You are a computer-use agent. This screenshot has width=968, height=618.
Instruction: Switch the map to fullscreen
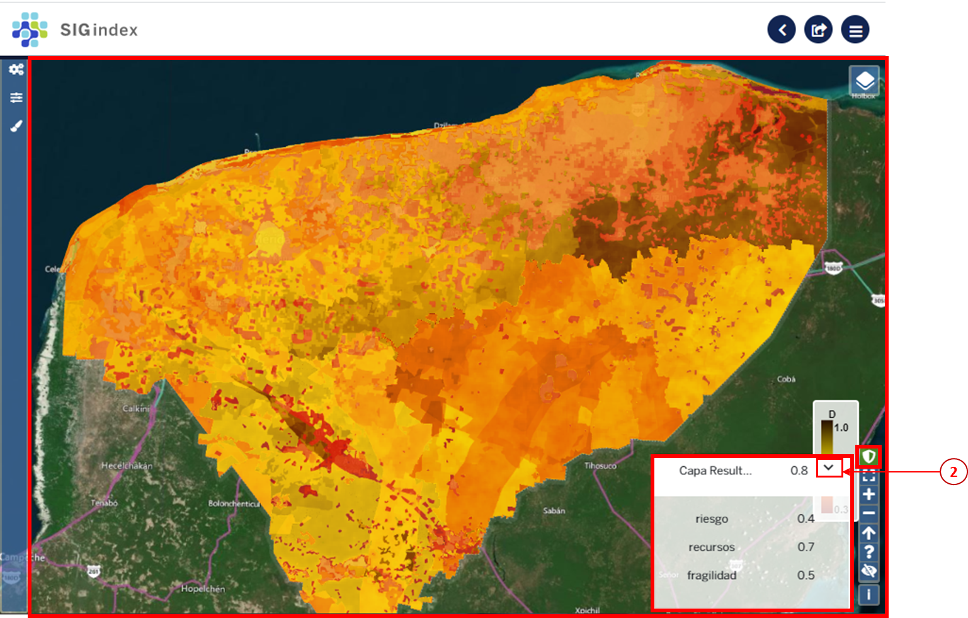point(869,475)
